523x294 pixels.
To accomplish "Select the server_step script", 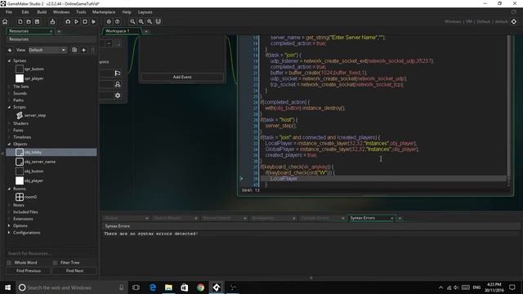I will coord(34,115).
